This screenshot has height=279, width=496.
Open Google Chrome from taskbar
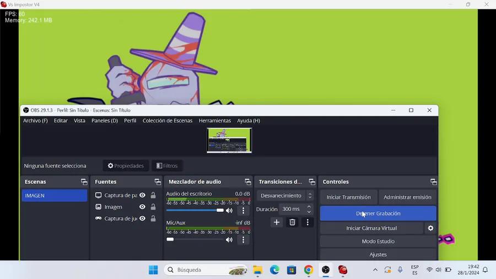[x=309, y=270]
